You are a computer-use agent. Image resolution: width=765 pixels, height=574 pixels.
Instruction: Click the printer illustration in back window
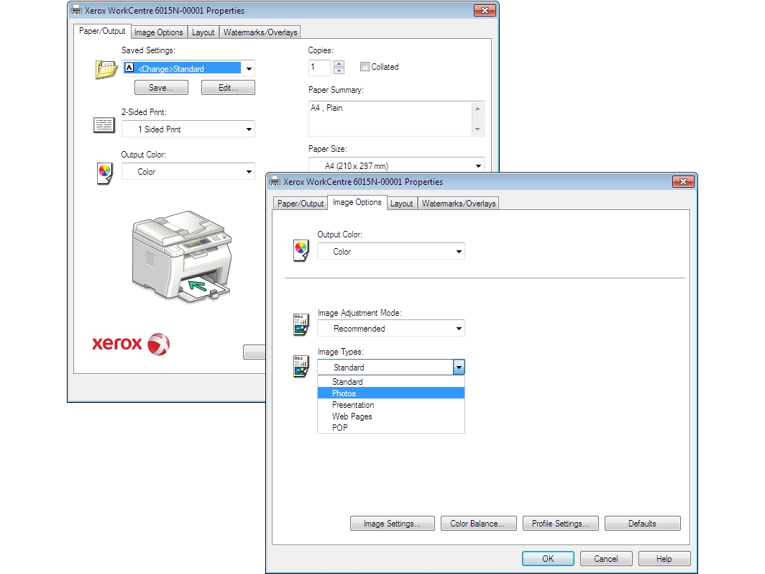tap(182, 257)
